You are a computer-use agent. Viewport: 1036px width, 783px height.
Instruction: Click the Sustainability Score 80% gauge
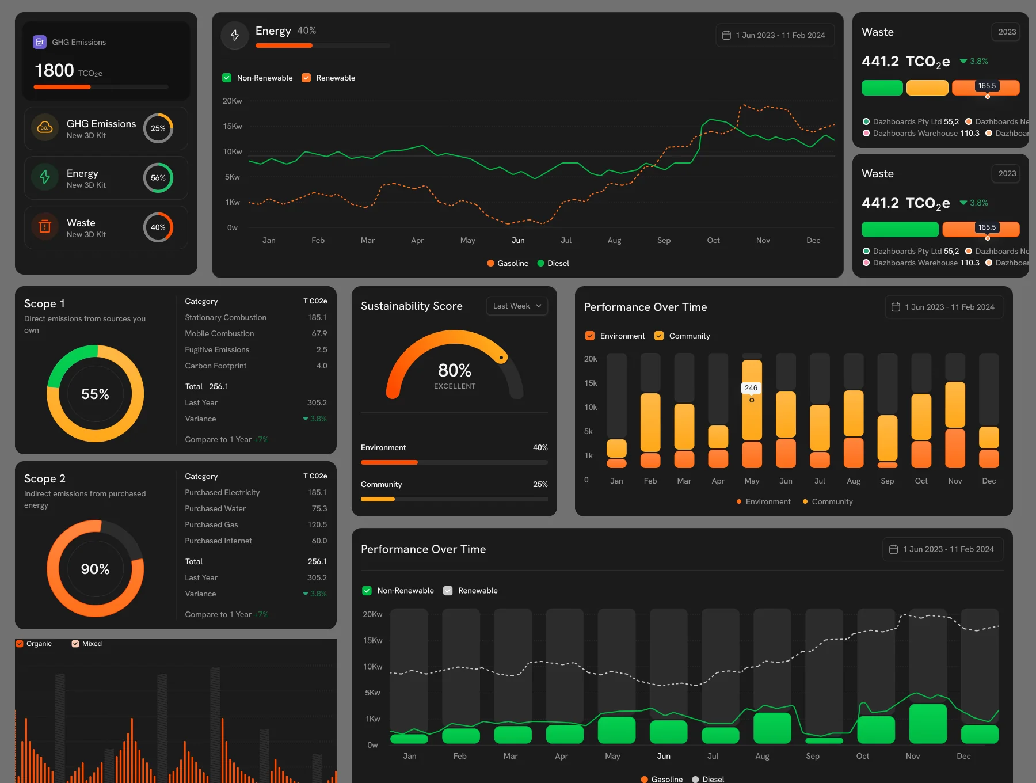point(455,365)
